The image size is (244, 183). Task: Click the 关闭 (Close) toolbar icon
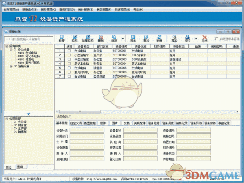205,39
